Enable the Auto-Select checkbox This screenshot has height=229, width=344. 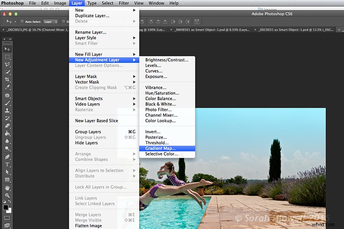(22, 22)
